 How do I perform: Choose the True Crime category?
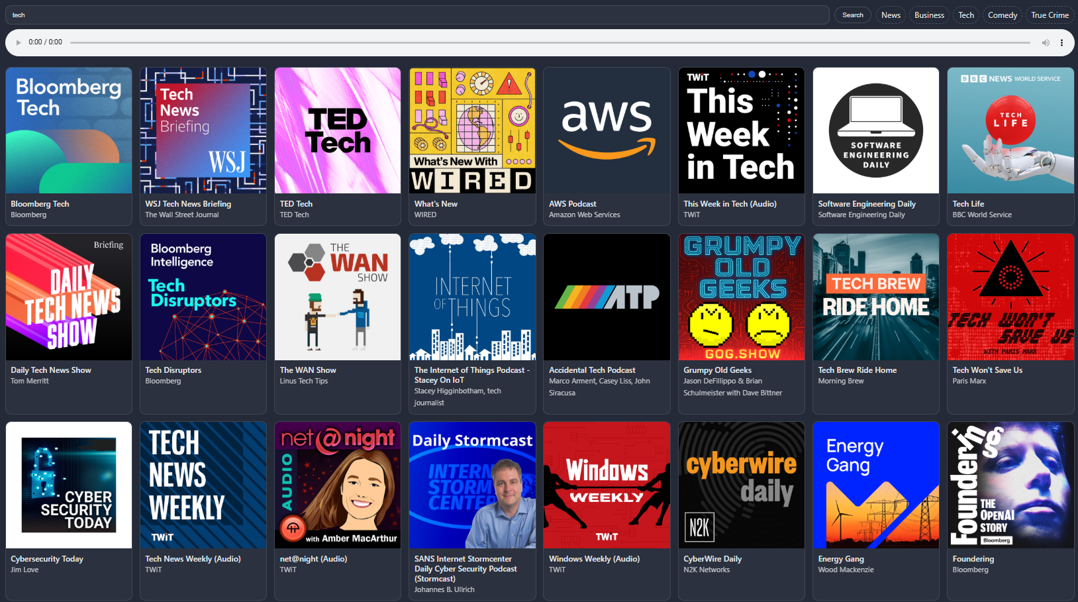1050,15
